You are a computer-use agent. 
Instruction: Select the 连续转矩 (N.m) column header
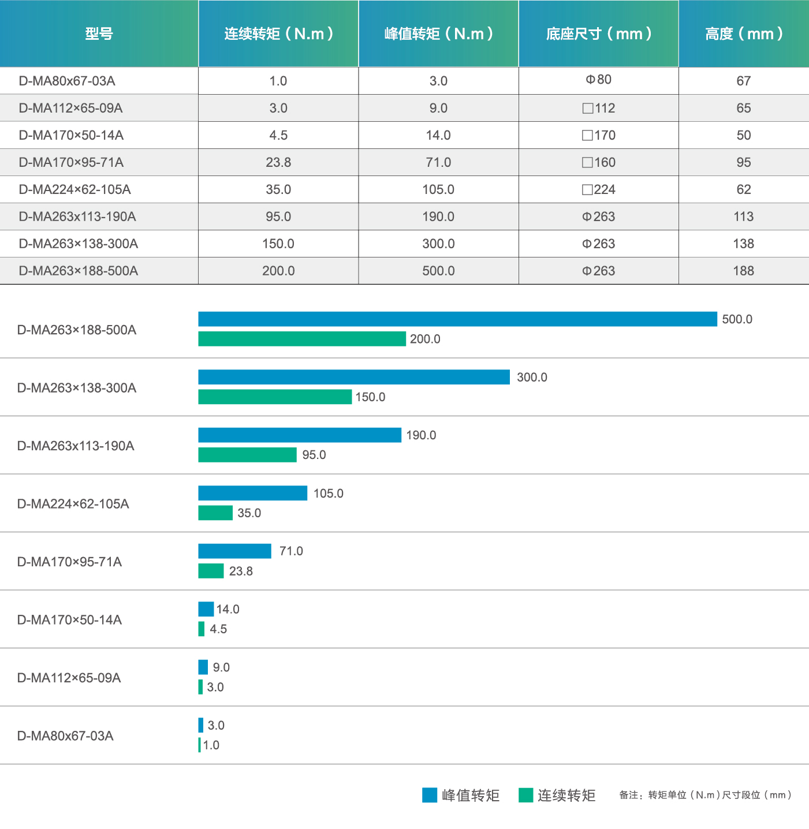(278, 33)
